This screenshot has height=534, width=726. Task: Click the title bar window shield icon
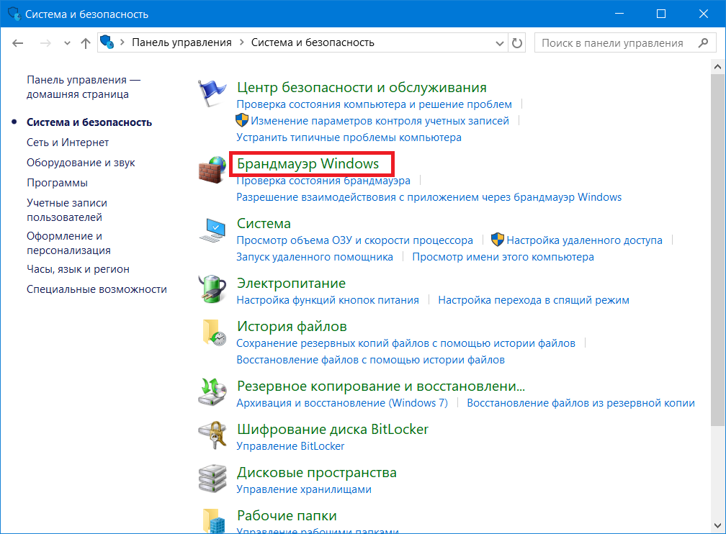pos(14,14)
